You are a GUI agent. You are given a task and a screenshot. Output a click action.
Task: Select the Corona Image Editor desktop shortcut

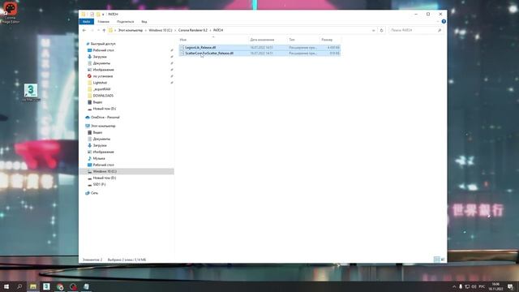(x=11, y=13)
